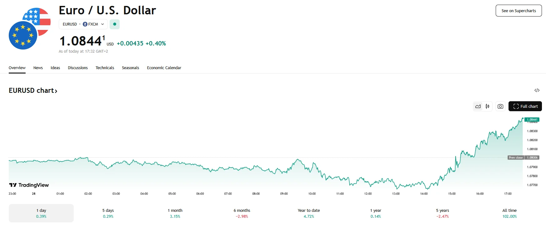The height and width of the screenshot is (233, 546).
Task: Switch to area chart style icon
Action: [478, 107]
